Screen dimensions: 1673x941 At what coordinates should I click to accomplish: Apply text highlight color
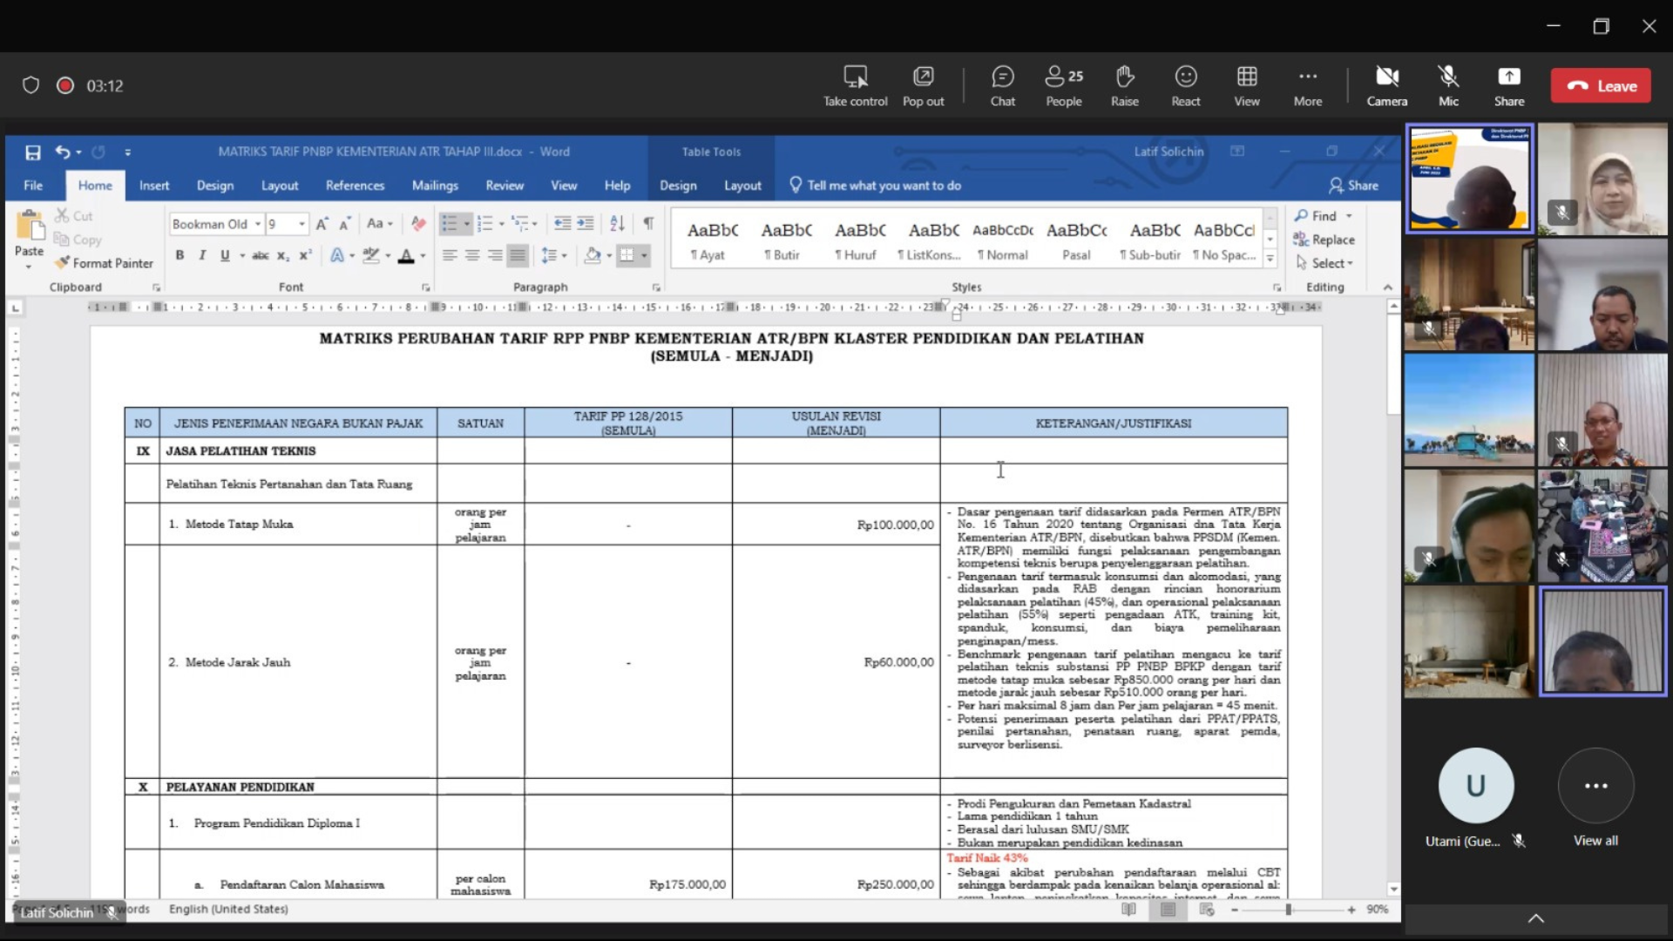(371, 255)
